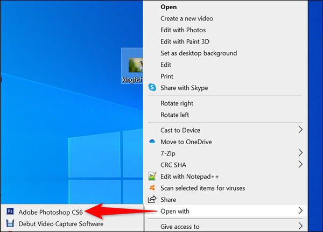Click the Skype icon in the context menu
The height and width of the screenshot is (232, 323).
click(x=152, y=88)
